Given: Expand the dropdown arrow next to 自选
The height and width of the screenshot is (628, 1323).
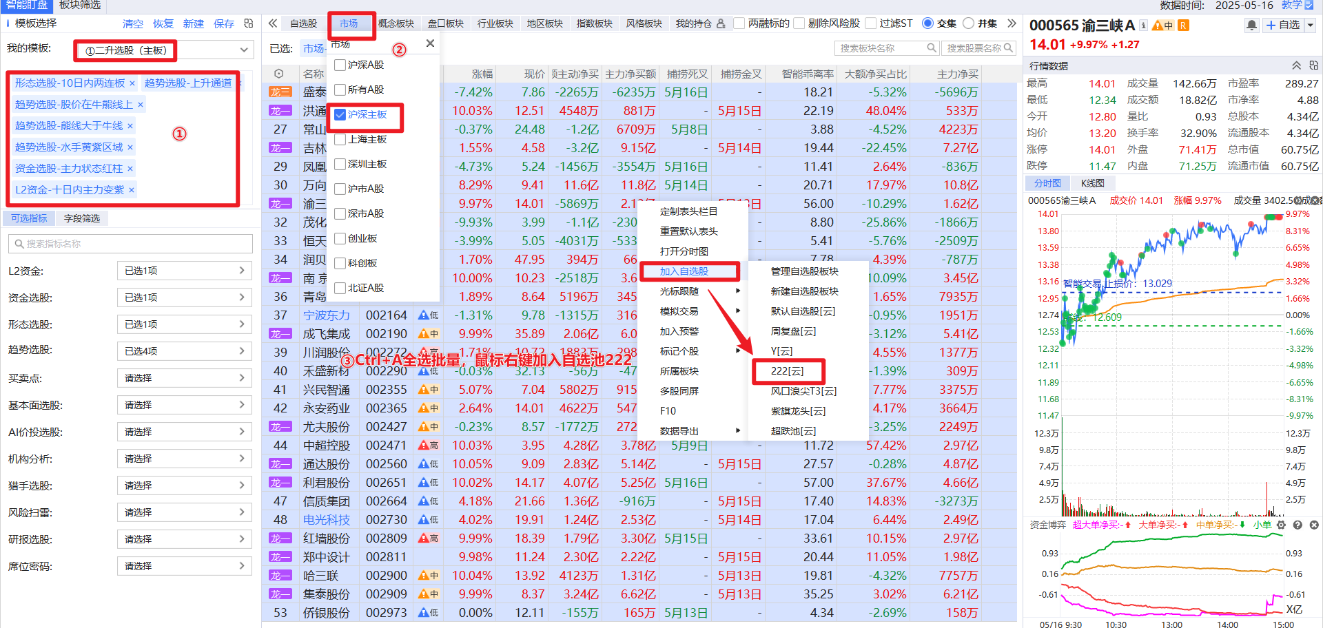Looking at the screenshot, I should (x=1310, y=25).
